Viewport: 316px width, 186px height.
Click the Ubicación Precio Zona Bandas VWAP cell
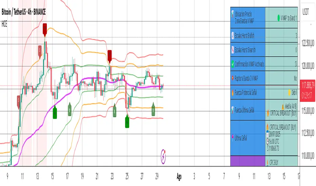point(248,18)
